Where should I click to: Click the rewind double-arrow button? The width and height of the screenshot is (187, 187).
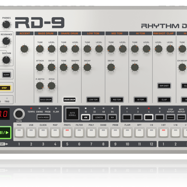pos(86,117)
